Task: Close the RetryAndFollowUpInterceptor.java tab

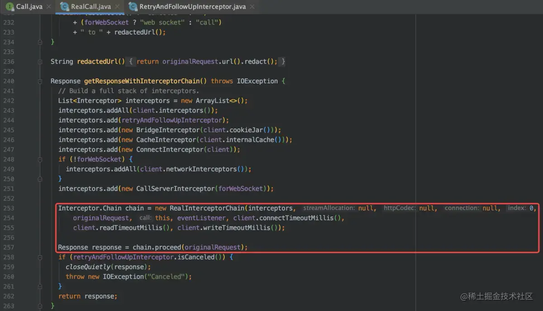Action: [252, 7]
